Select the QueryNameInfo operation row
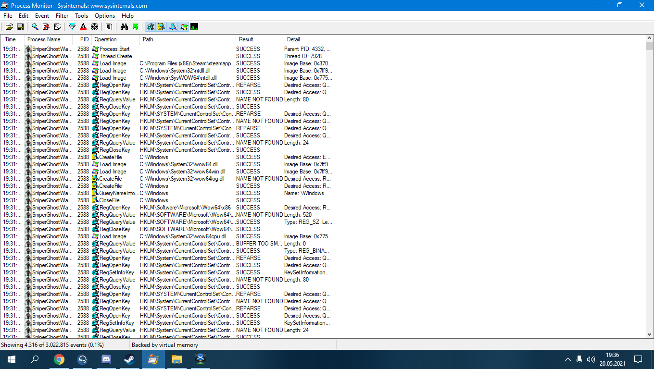The width and height of the screenshot is (654, 369). click(x=166, y=193)
